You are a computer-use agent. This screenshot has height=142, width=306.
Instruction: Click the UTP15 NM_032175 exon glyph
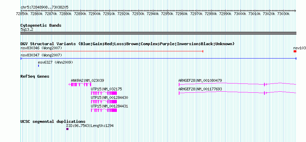(104, 93)
